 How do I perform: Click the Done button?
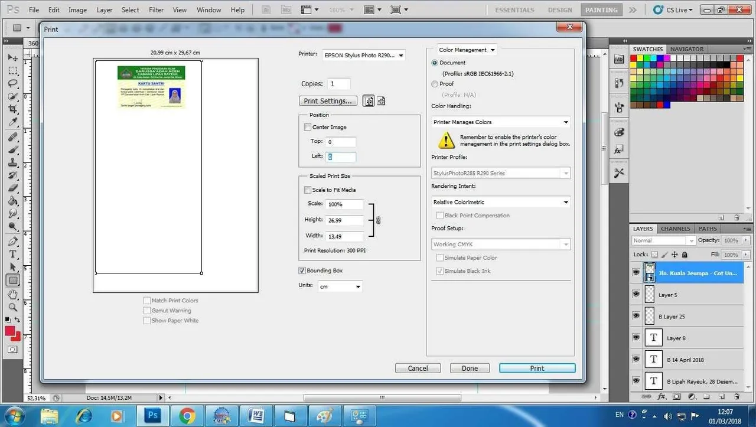470,368
